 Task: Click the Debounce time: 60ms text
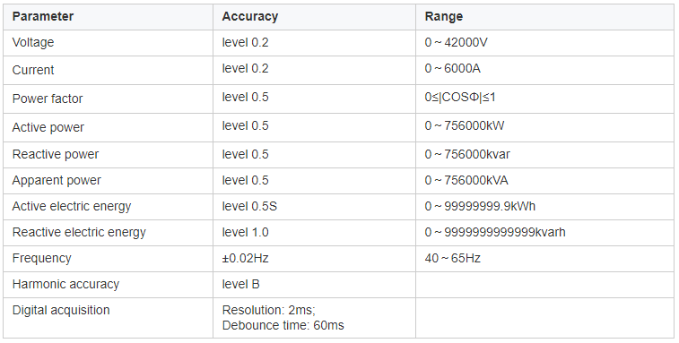click(x=283, y=325)
